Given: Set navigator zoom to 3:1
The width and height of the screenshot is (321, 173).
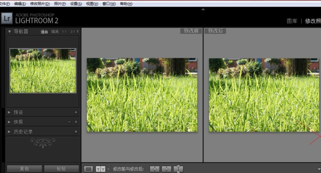Looking at the screenshot, I should (x=72, y=32).
